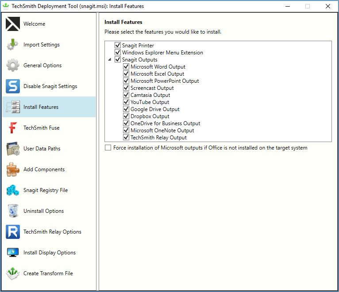The image size is (339, 292).
Task: Open Add Components section
Action: click(x=49, y=169)
